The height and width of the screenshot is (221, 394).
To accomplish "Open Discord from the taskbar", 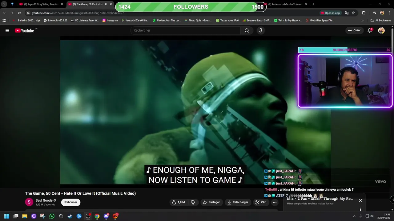I will click(106, 216).
